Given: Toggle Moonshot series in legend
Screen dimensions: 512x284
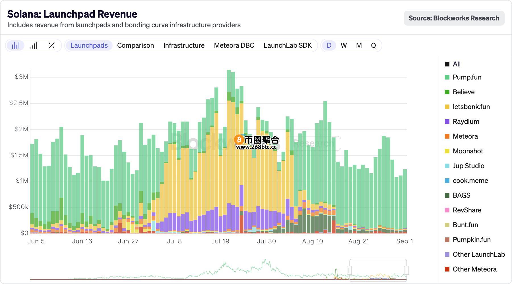Looking at the screenshot, I should [x=464, y=151].
